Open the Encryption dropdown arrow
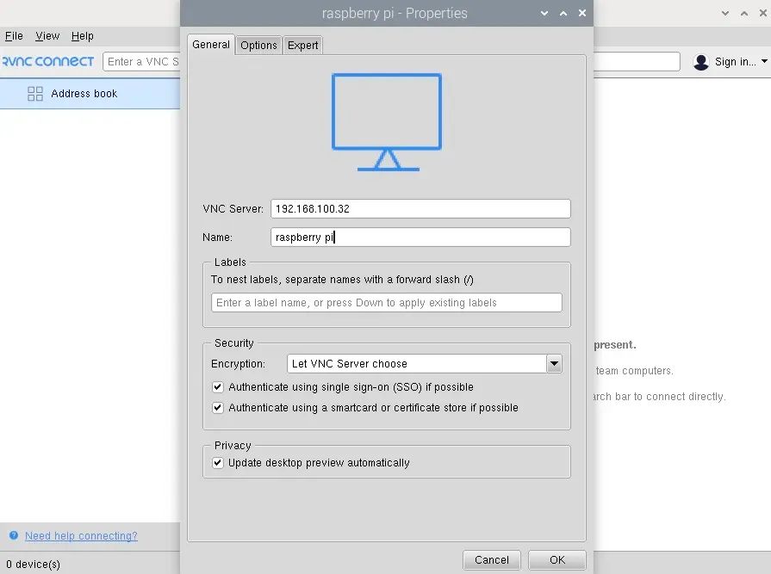 tap(554, 364)
